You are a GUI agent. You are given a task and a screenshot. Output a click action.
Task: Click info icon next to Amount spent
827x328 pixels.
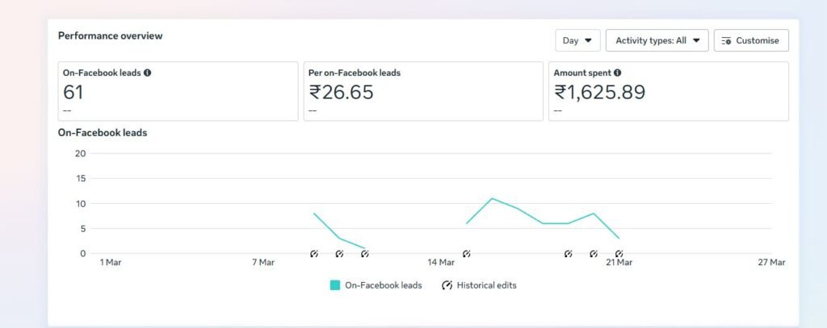(x=617, y=73)
